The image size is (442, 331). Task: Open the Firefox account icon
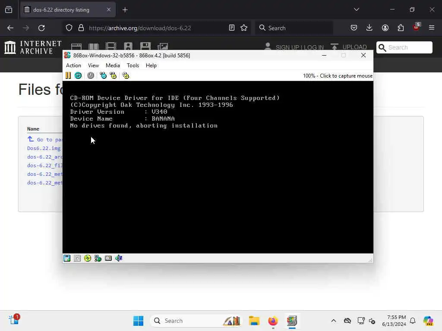[x=385, y=28]
